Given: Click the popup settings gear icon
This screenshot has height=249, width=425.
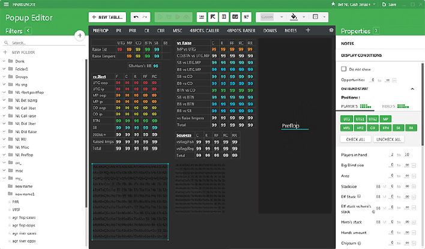Looking at the screenshot, I should click(x=331, y=30).
